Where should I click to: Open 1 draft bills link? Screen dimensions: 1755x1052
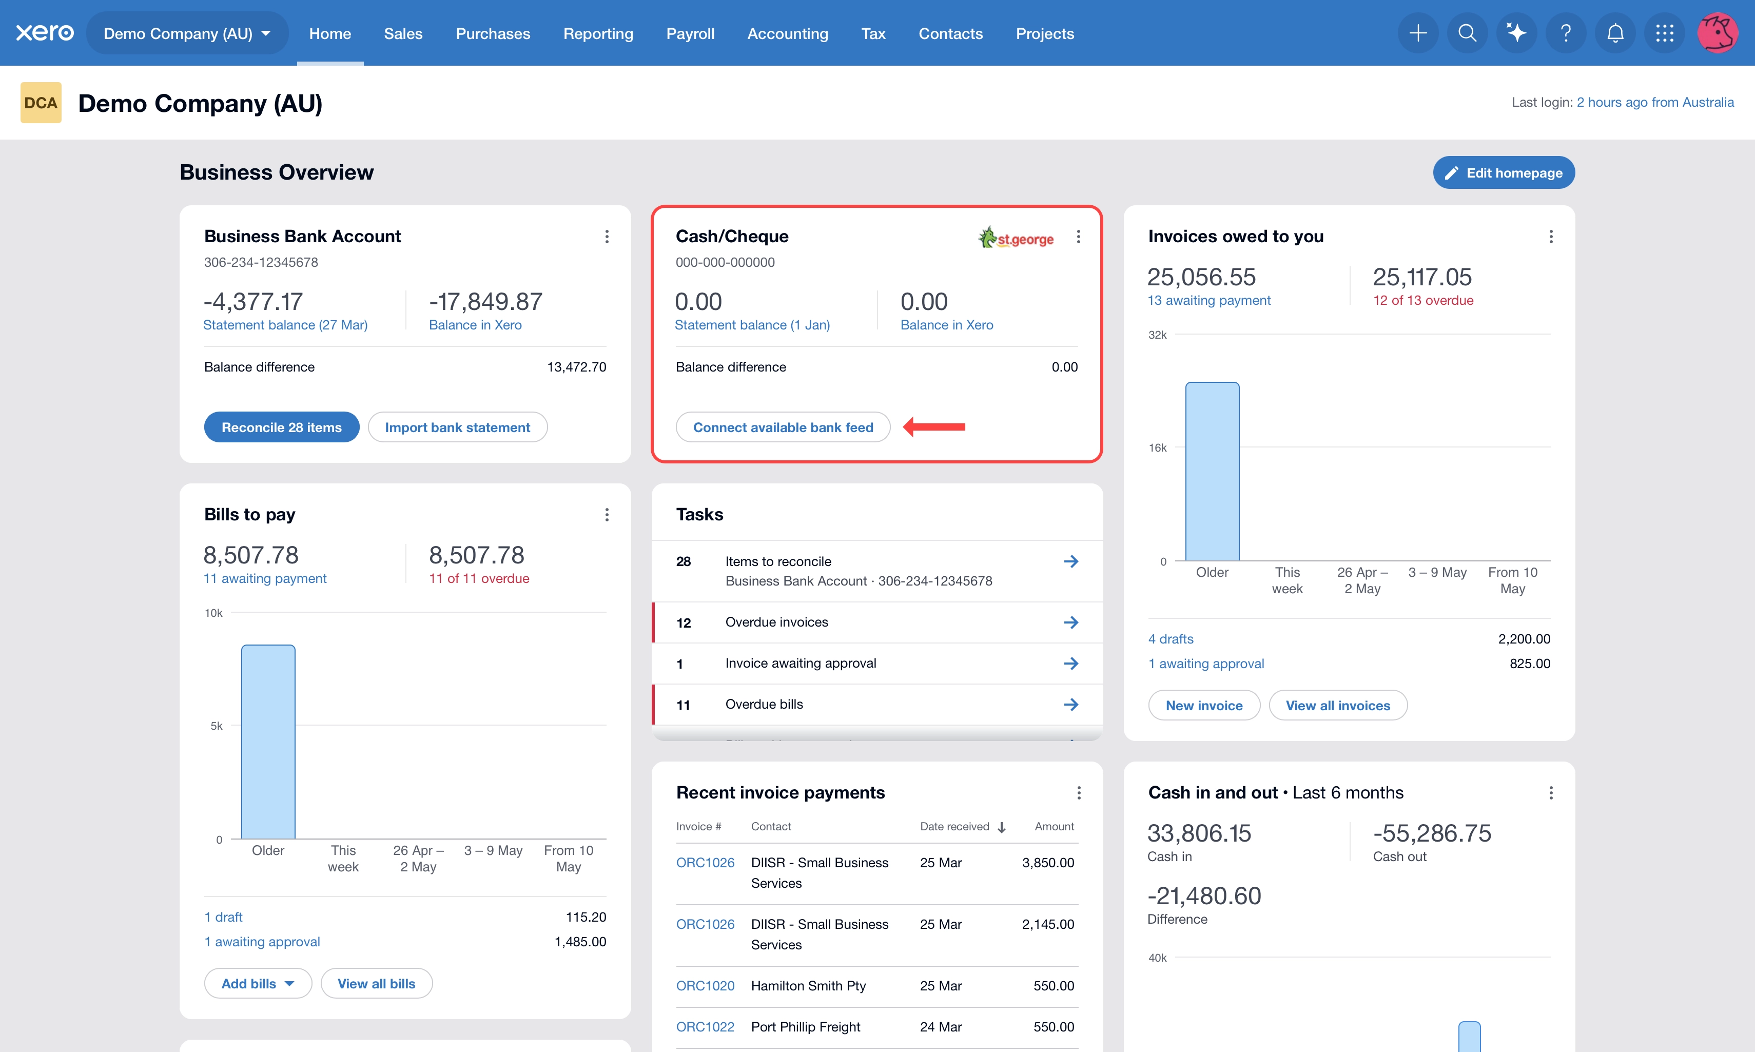click(x=223, y=918)
